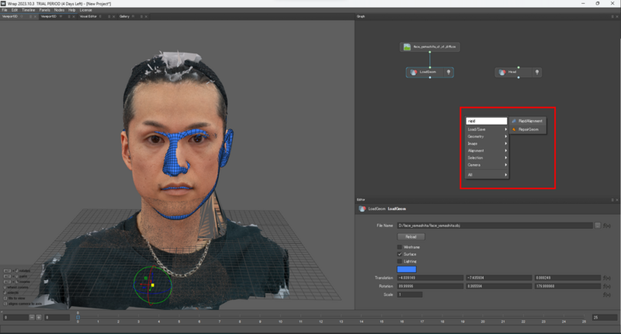Click the f(x) expression icon for Scale

tap(607, 294)
